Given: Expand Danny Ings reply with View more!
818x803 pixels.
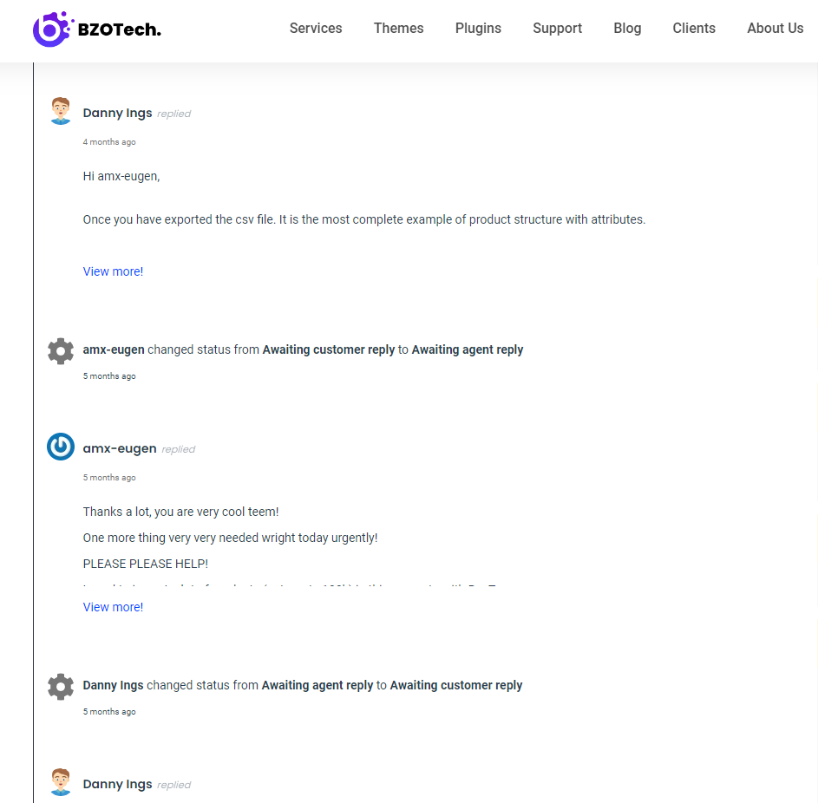Looking at the screenshot, I should 113,271.
